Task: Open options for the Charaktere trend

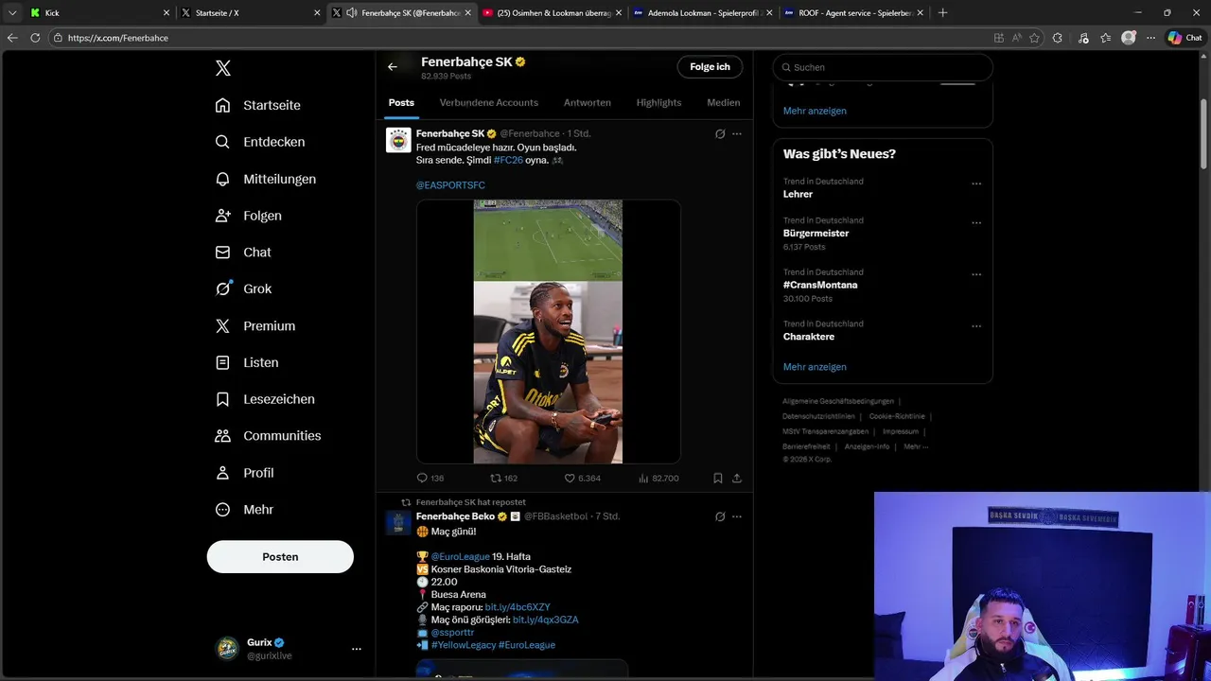Action: pos(976,326)
